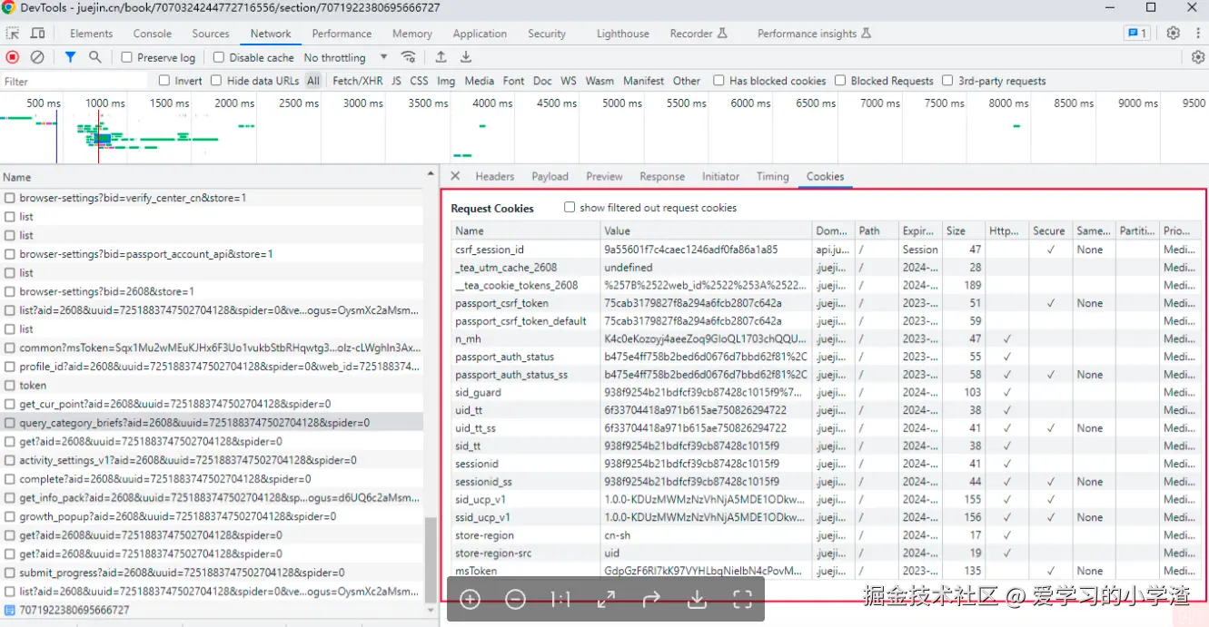Viewport: 1209px width, 627px height.
Task: Click the import HAR file upload icon
Action: click(441, 57)
